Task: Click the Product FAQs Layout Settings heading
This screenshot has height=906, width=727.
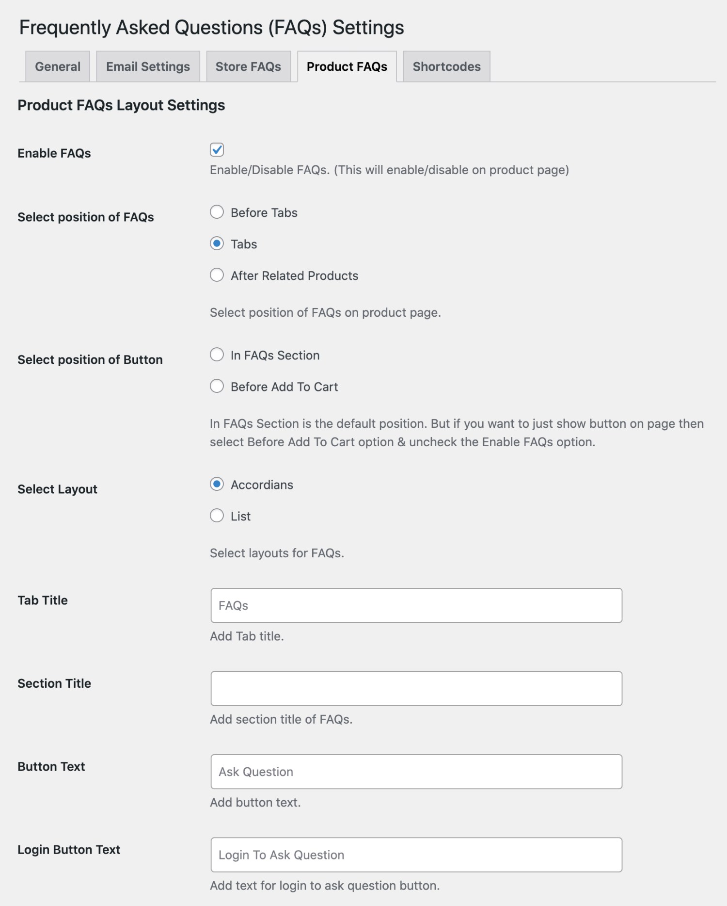Action: pos(121,104)
